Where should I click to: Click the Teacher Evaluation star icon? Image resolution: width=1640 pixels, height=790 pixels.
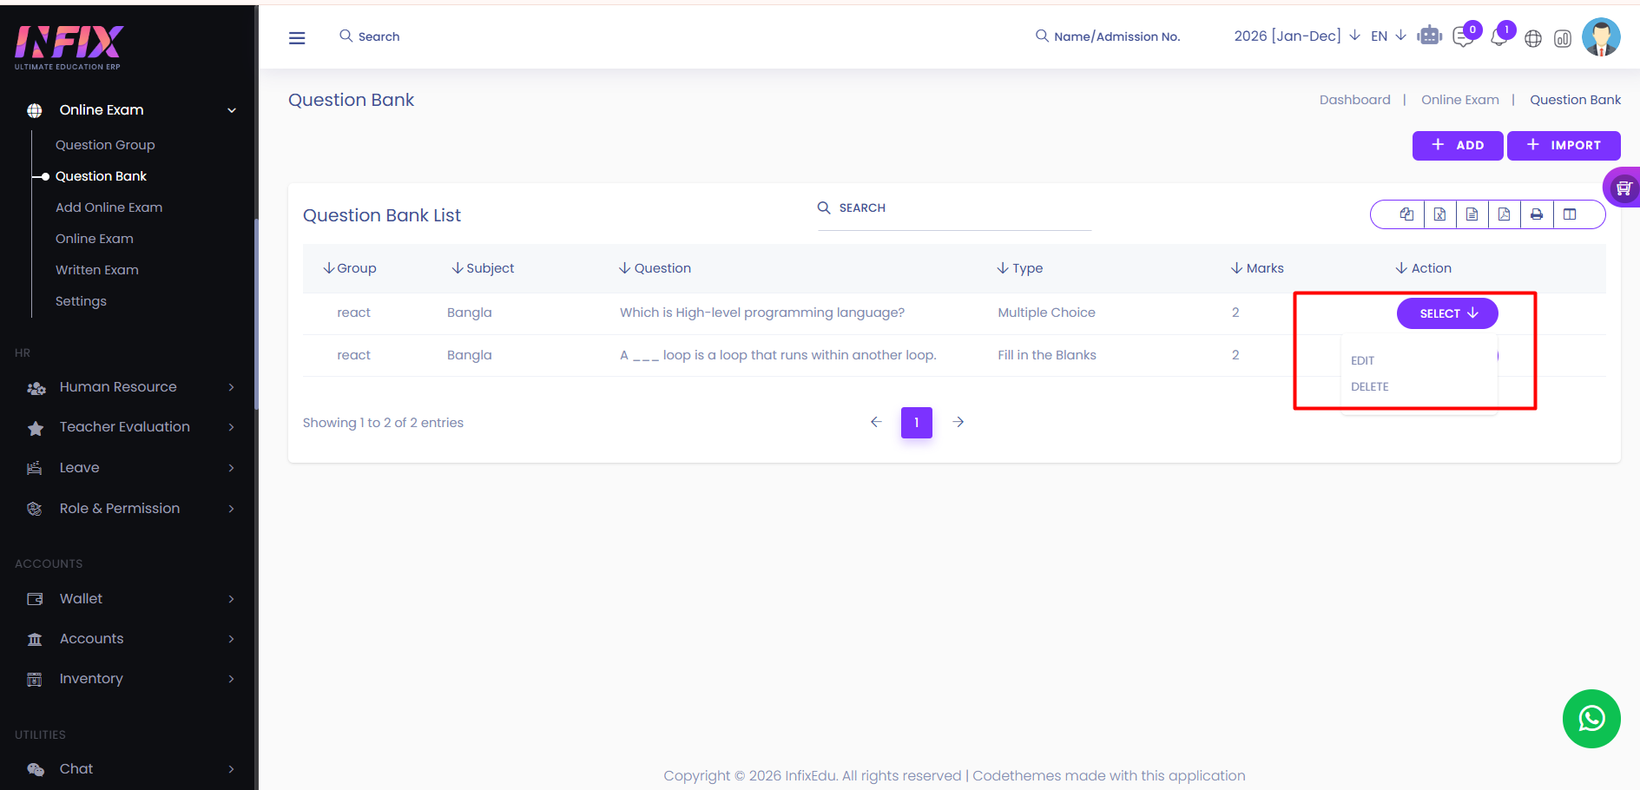click(36, 428)
